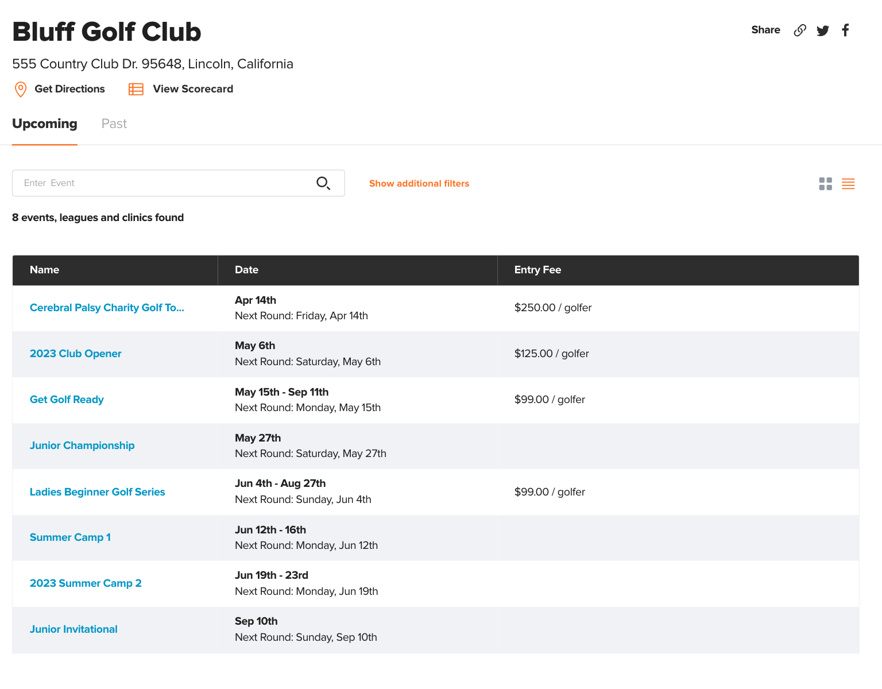The image size is (882, 689).
Task: Share on Twitter via bird icon
Action: 823,30
